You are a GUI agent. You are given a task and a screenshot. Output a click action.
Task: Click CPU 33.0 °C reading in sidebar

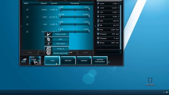(116, 21)
